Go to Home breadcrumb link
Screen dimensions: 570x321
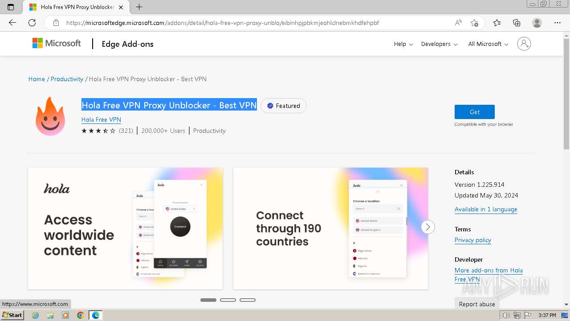37,79
